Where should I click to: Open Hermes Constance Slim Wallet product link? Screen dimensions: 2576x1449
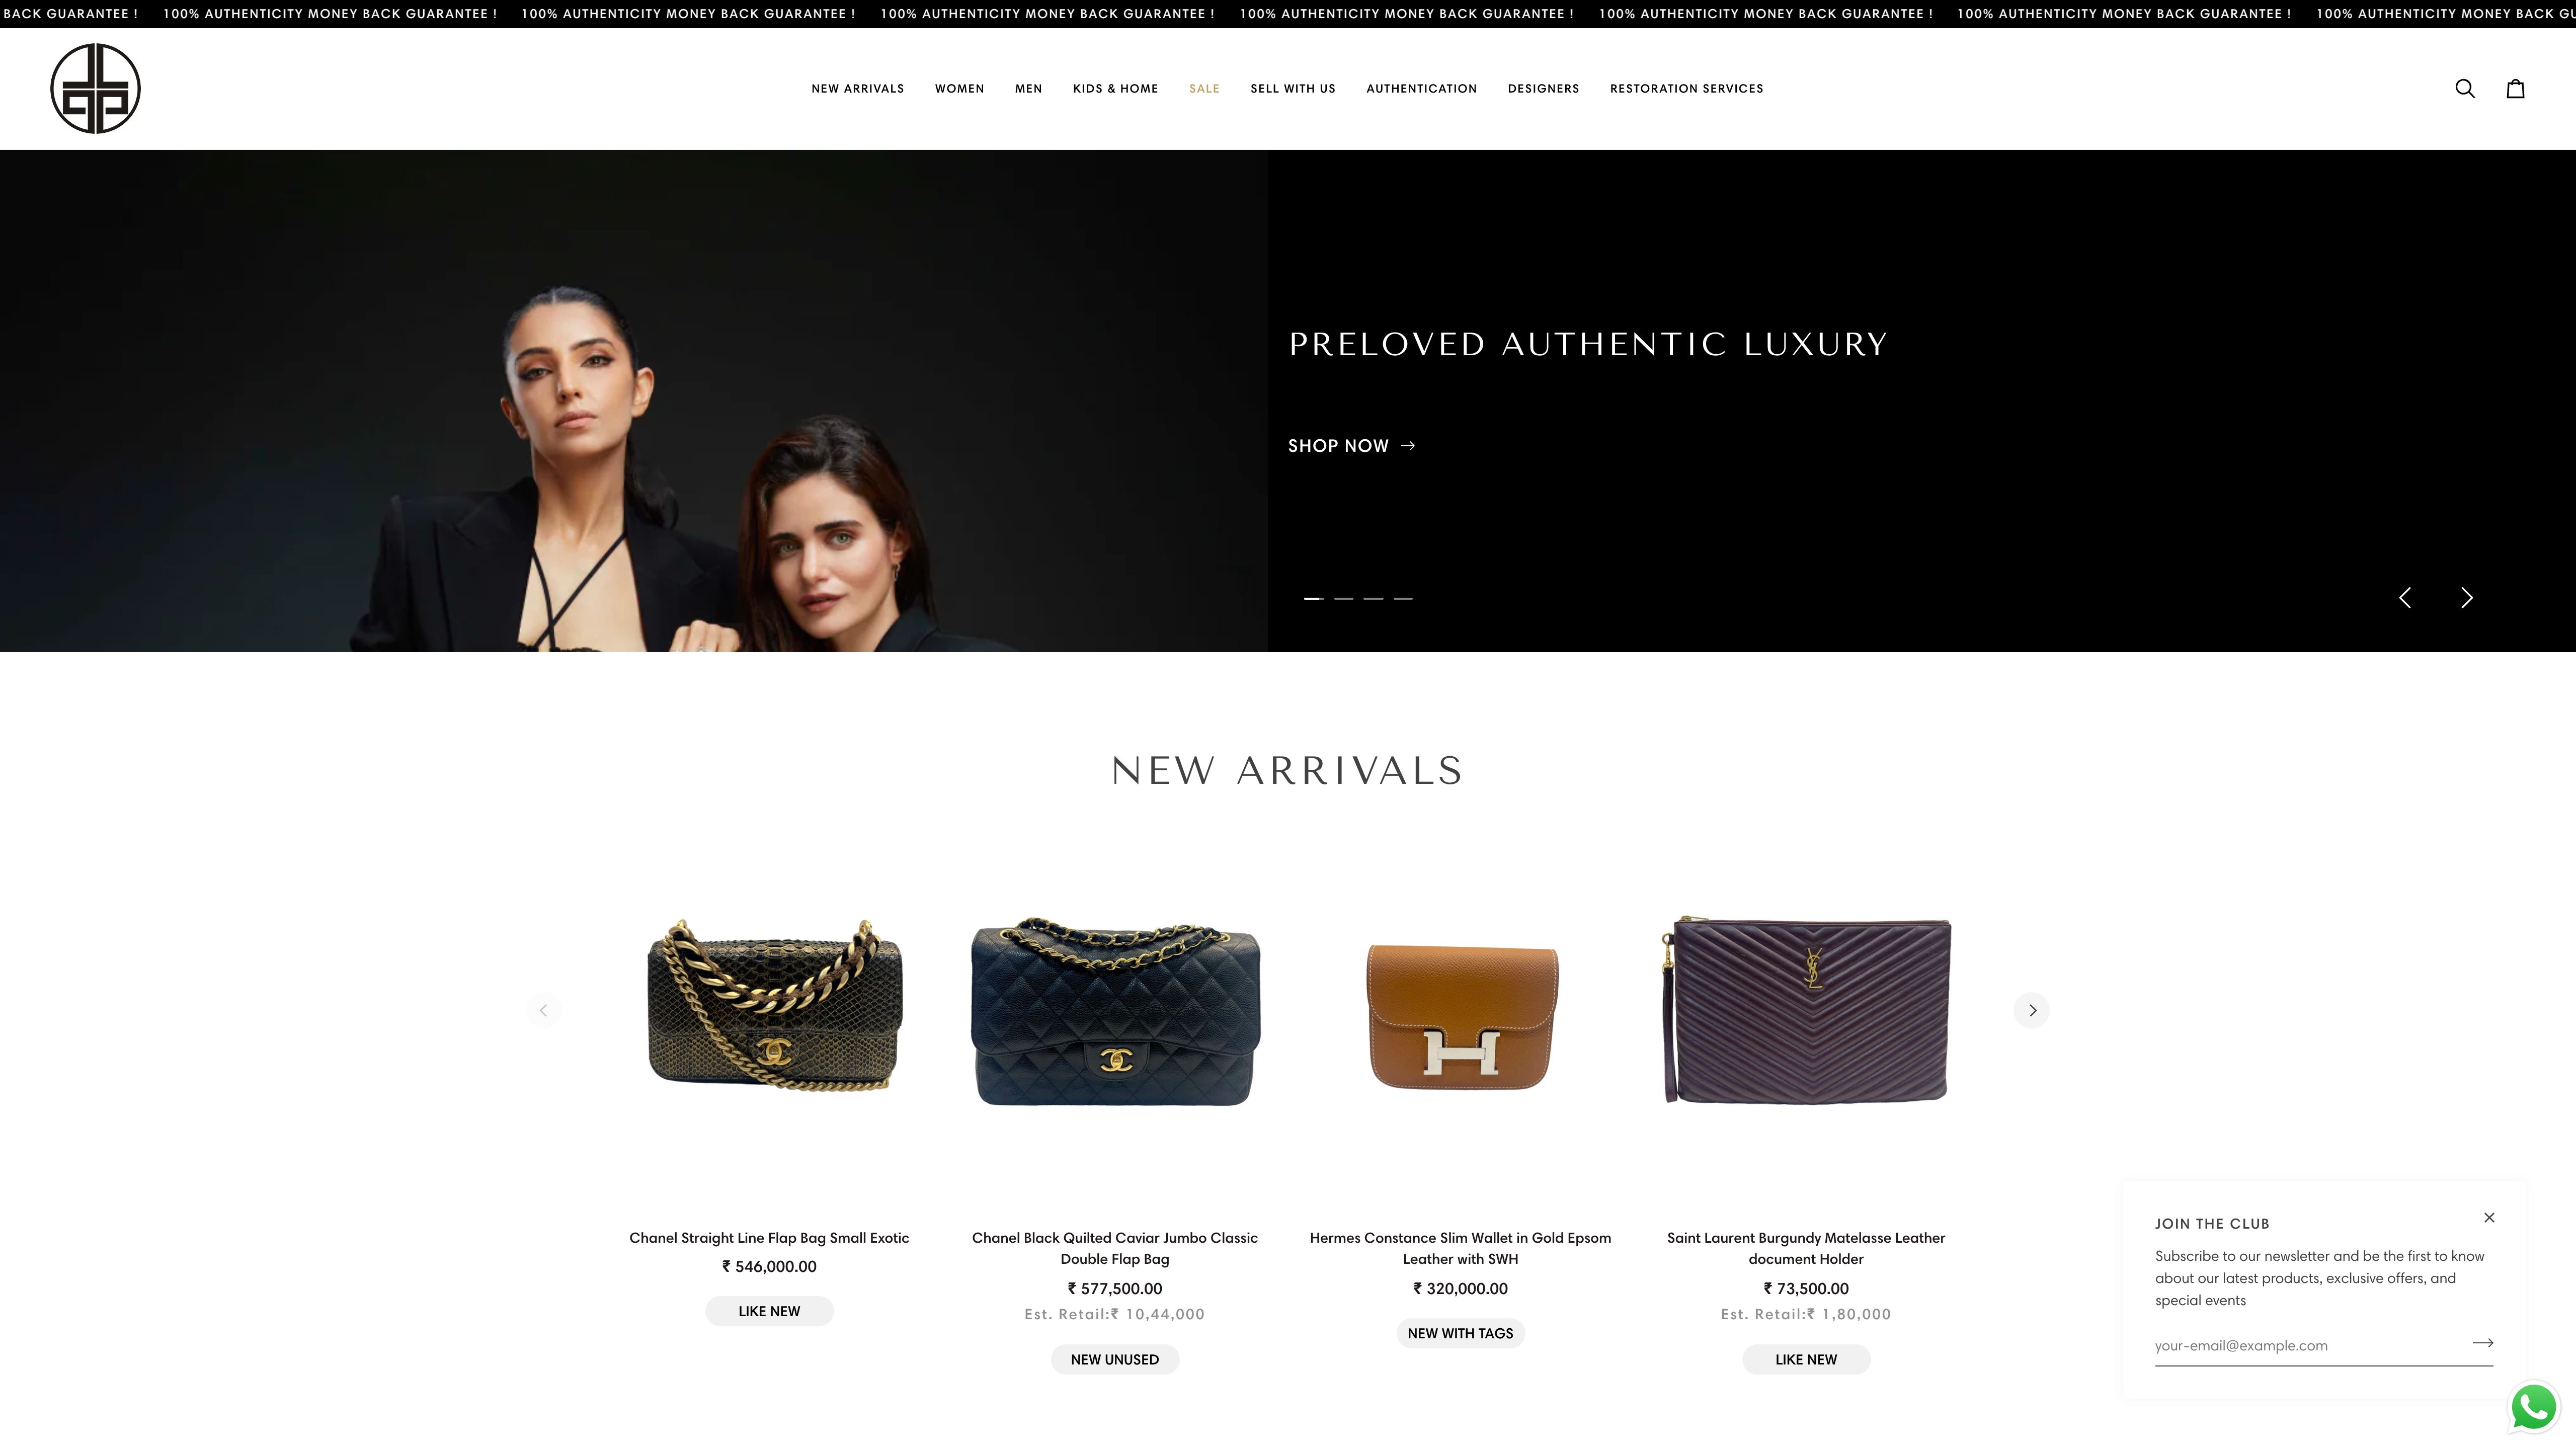(1460, 1248)
